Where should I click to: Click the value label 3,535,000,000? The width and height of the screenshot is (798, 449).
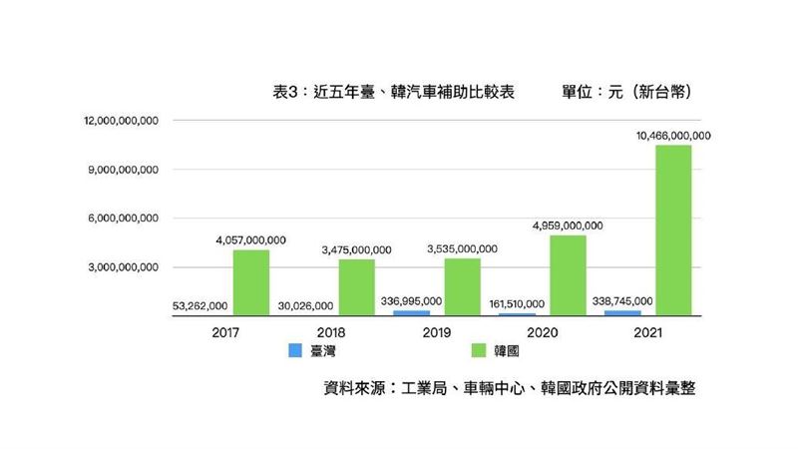point(462,248)
